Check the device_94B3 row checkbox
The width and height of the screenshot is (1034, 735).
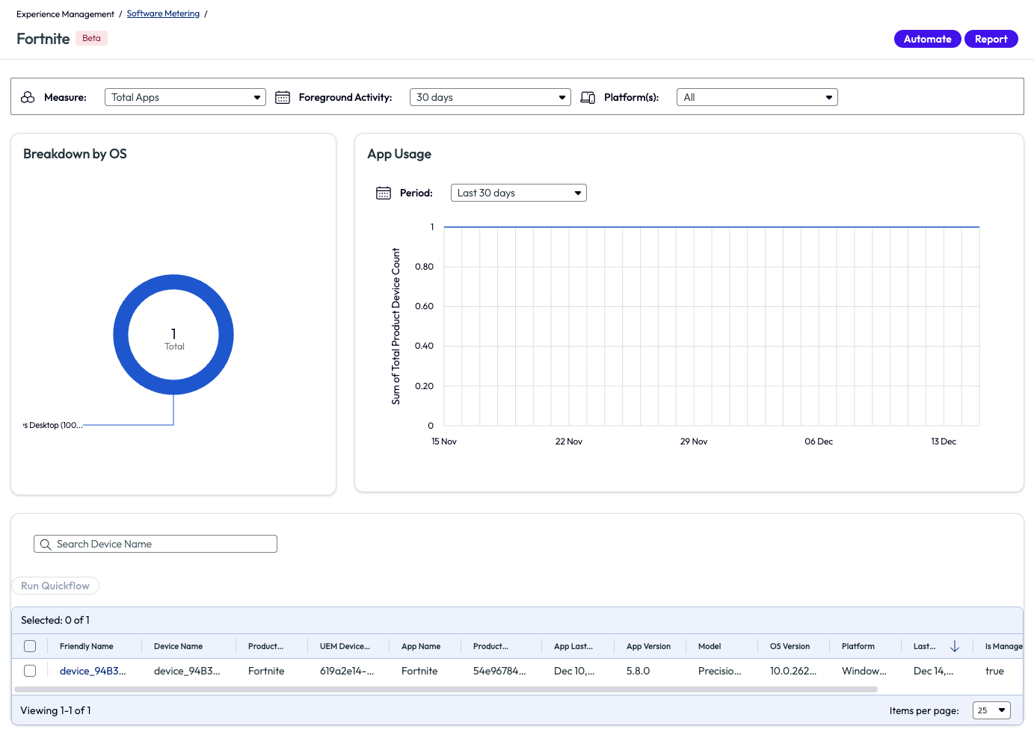(30, 671)
